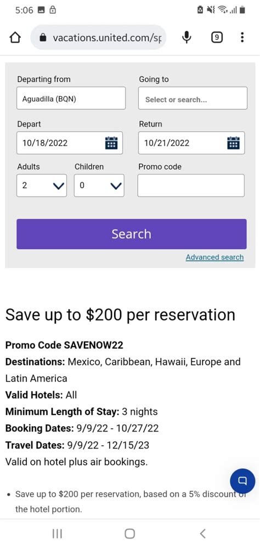The height and width of the screenshot is (549, 260).
Task: Open the Return date calendar icon
Action: [234, 143]
